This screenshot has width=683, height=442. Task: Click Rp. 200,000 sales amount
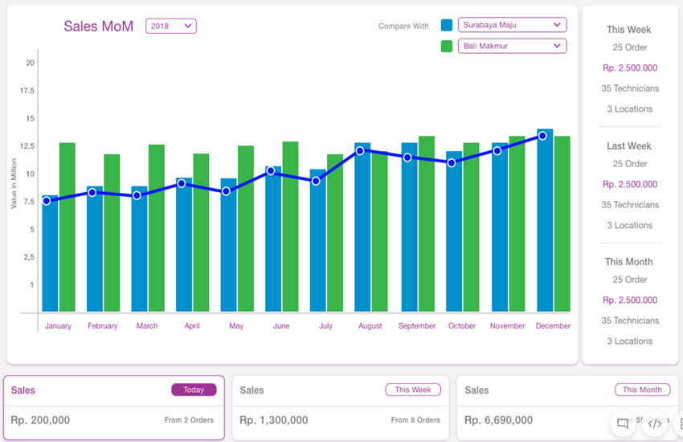pos(40,420)
